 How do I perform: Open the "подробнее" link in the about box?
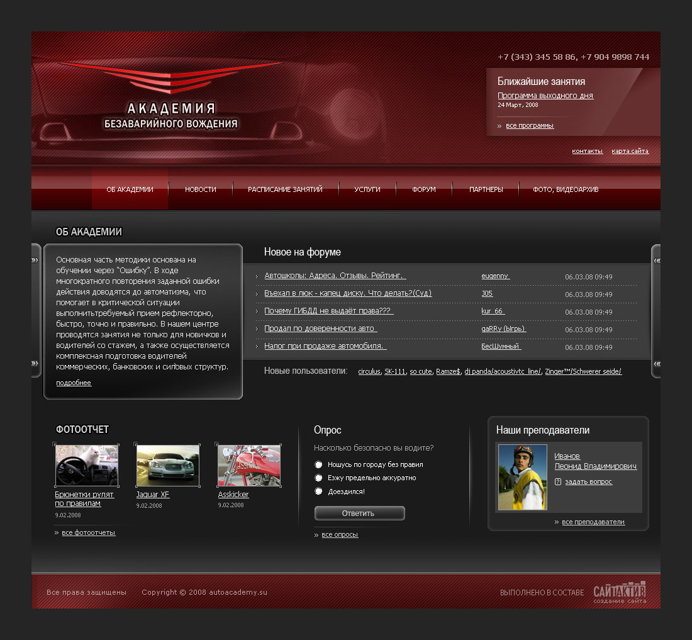pos(73,383)
